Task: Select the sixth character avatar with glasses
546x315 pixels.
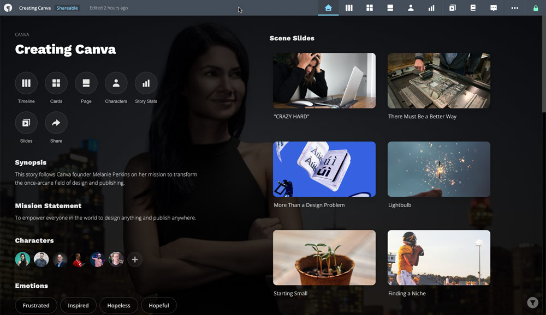Action: point(116,259)
